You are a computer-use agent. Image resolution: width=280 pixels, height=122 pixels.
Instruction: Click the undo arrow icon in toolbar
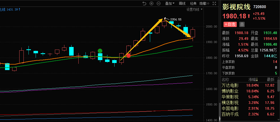[144, 3]
